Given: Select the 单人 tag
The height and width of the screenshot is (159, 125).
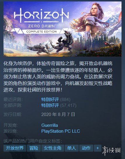Looking at the screenshot, I should pyautogui.click(x=72, y=148).
